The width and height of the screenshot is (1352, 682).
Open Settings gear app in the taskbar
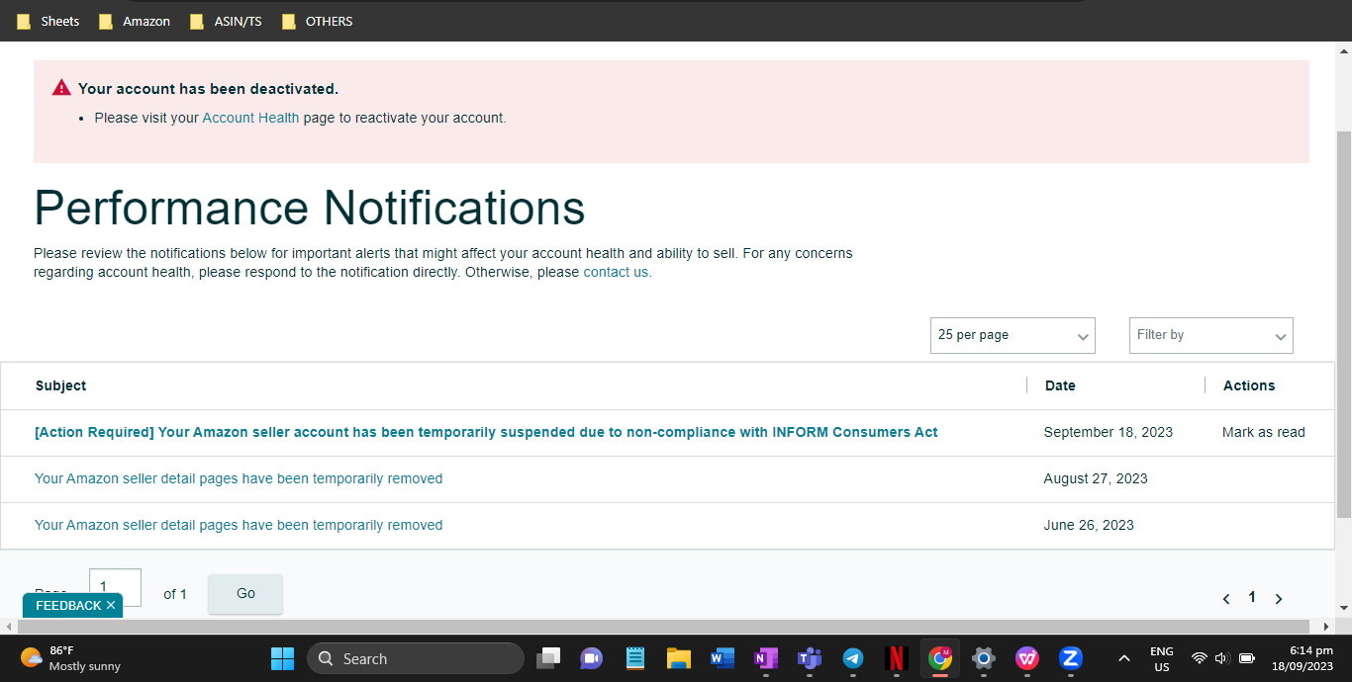(983, 658)
